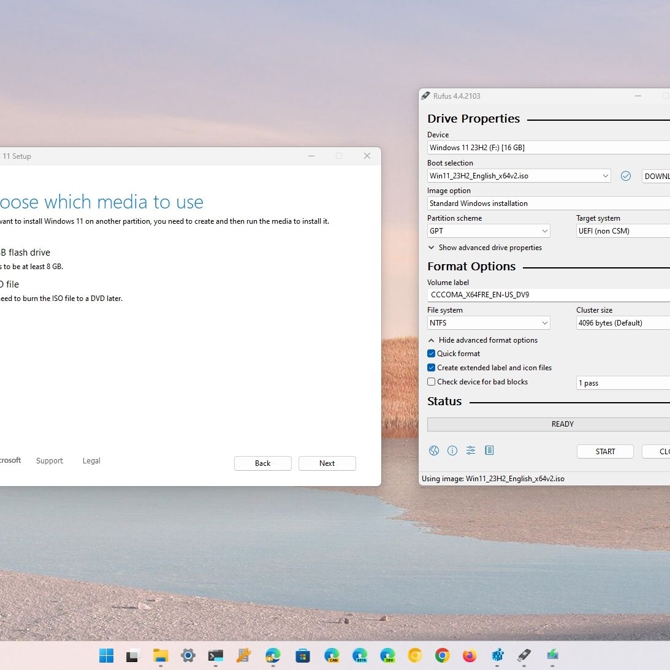This screenshot has width=670, height=670.
Task: Open the Cluster size 4096 bytes dropdown
Action: pos(623,322)
